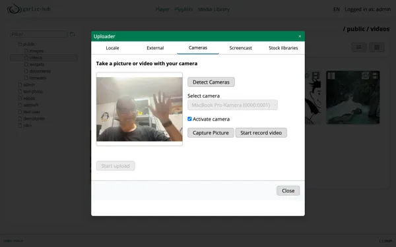Select the Cameras tab
Image resolution: width=396 pixels, height=247 pixels.
198,48
